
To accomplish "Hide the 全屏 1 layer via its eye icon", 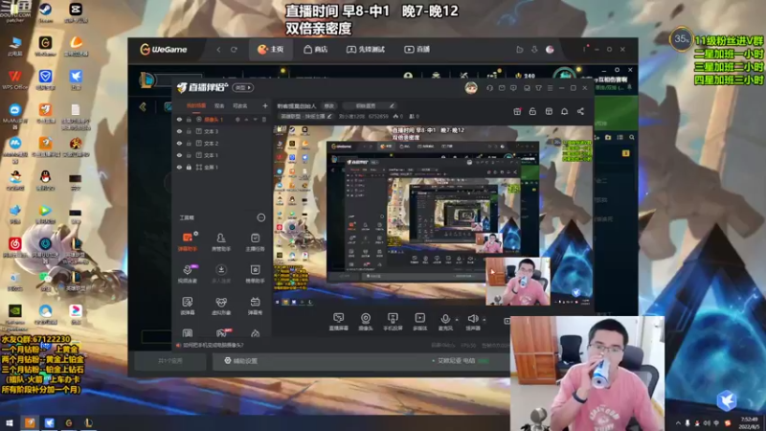I will pos(179,167).
